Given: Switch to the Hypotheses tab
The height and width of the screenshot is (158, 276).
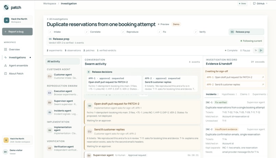Looking at the screenshot, I should (x=229, y=94).
